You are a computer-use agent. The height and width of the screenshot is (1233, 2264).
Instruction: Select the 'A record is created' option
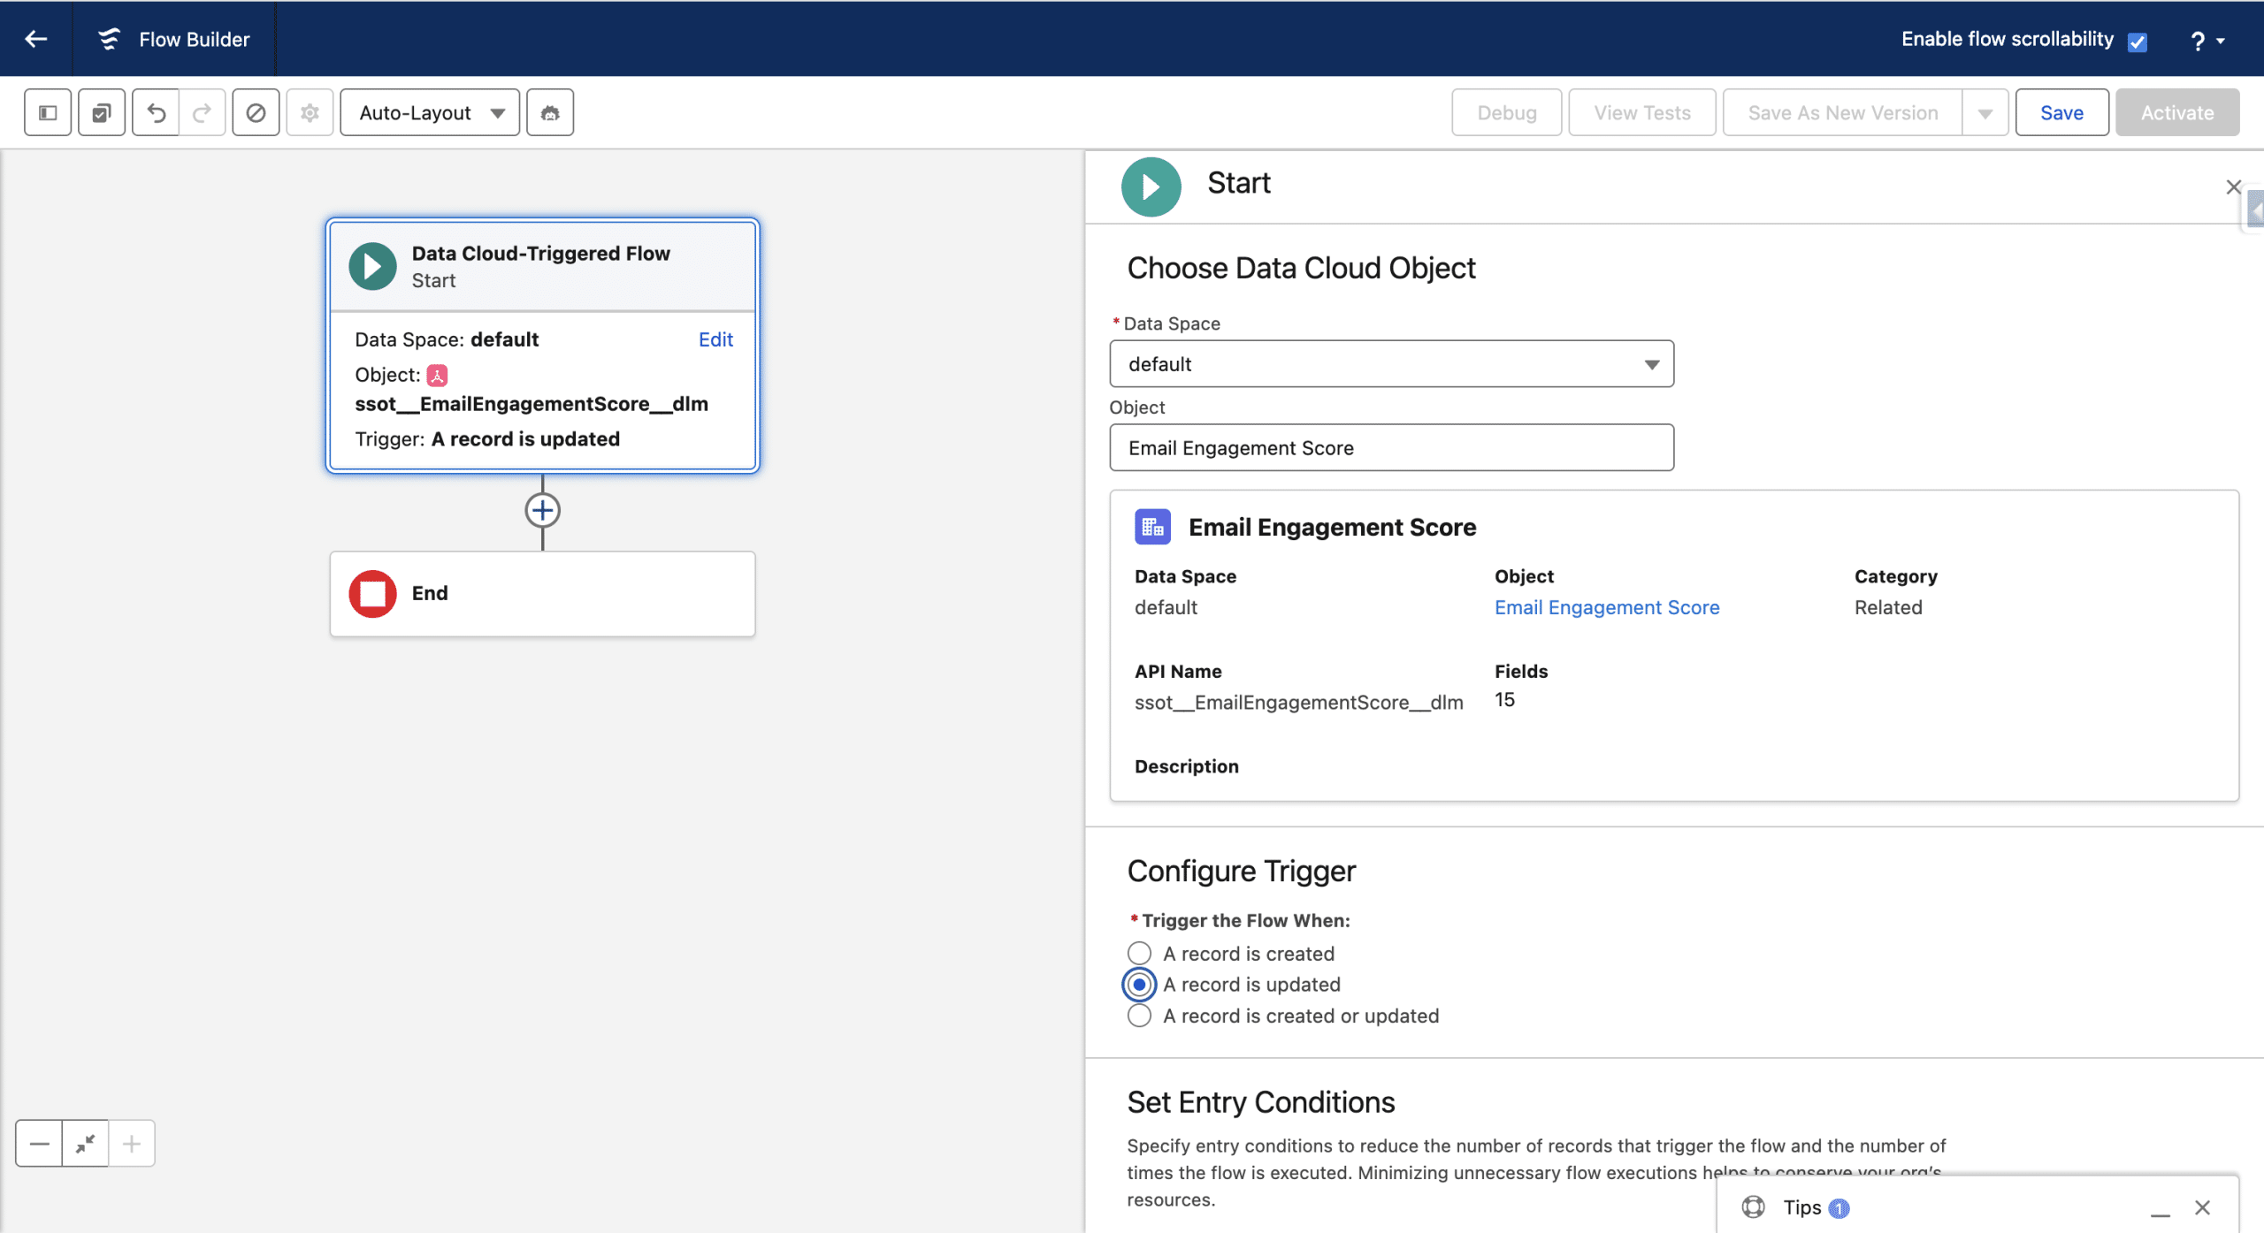pyautogui.click(x=1139, y=953)
